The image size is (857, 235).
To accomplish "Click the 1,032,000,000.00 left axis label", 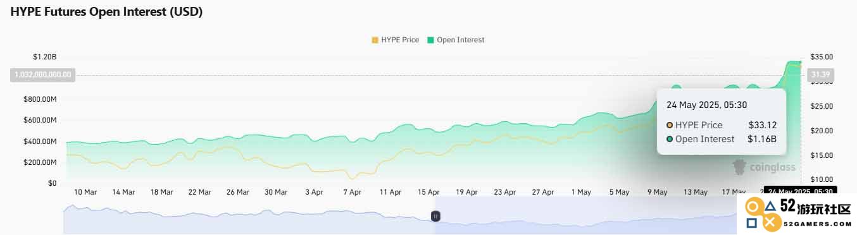I will pos(42,75).
